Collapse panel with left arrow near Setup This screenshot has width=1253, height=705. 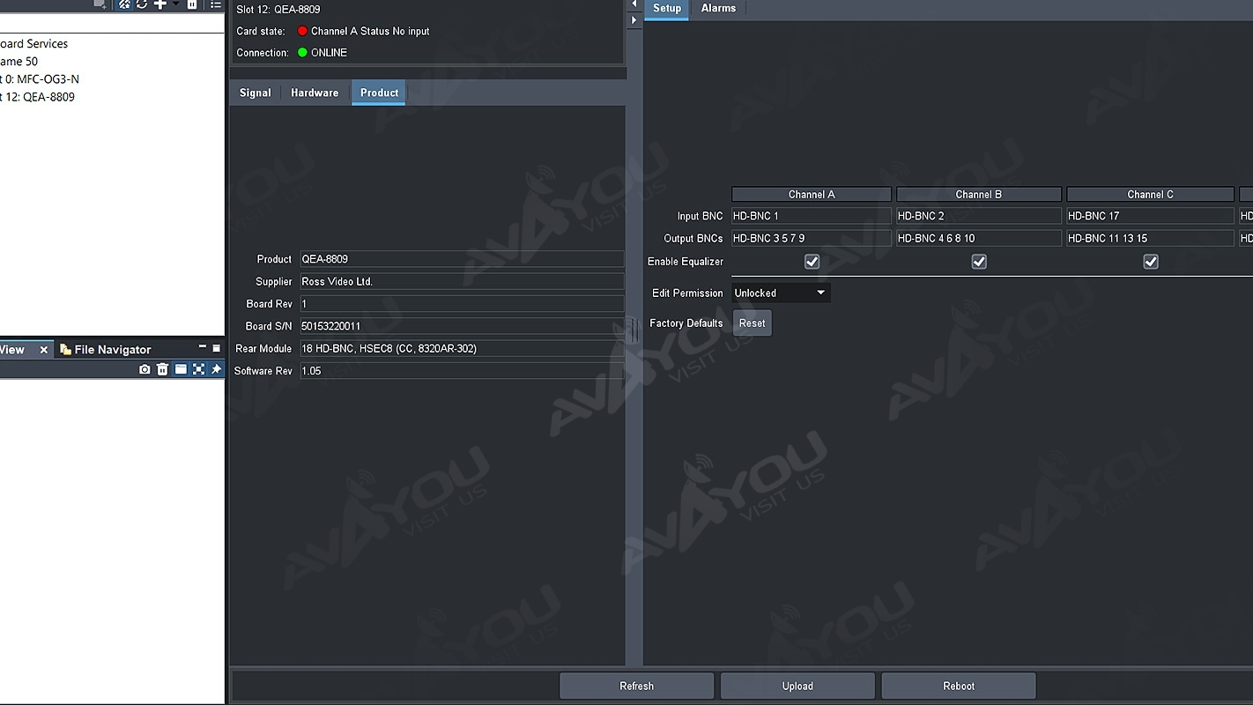coord(634,5)
